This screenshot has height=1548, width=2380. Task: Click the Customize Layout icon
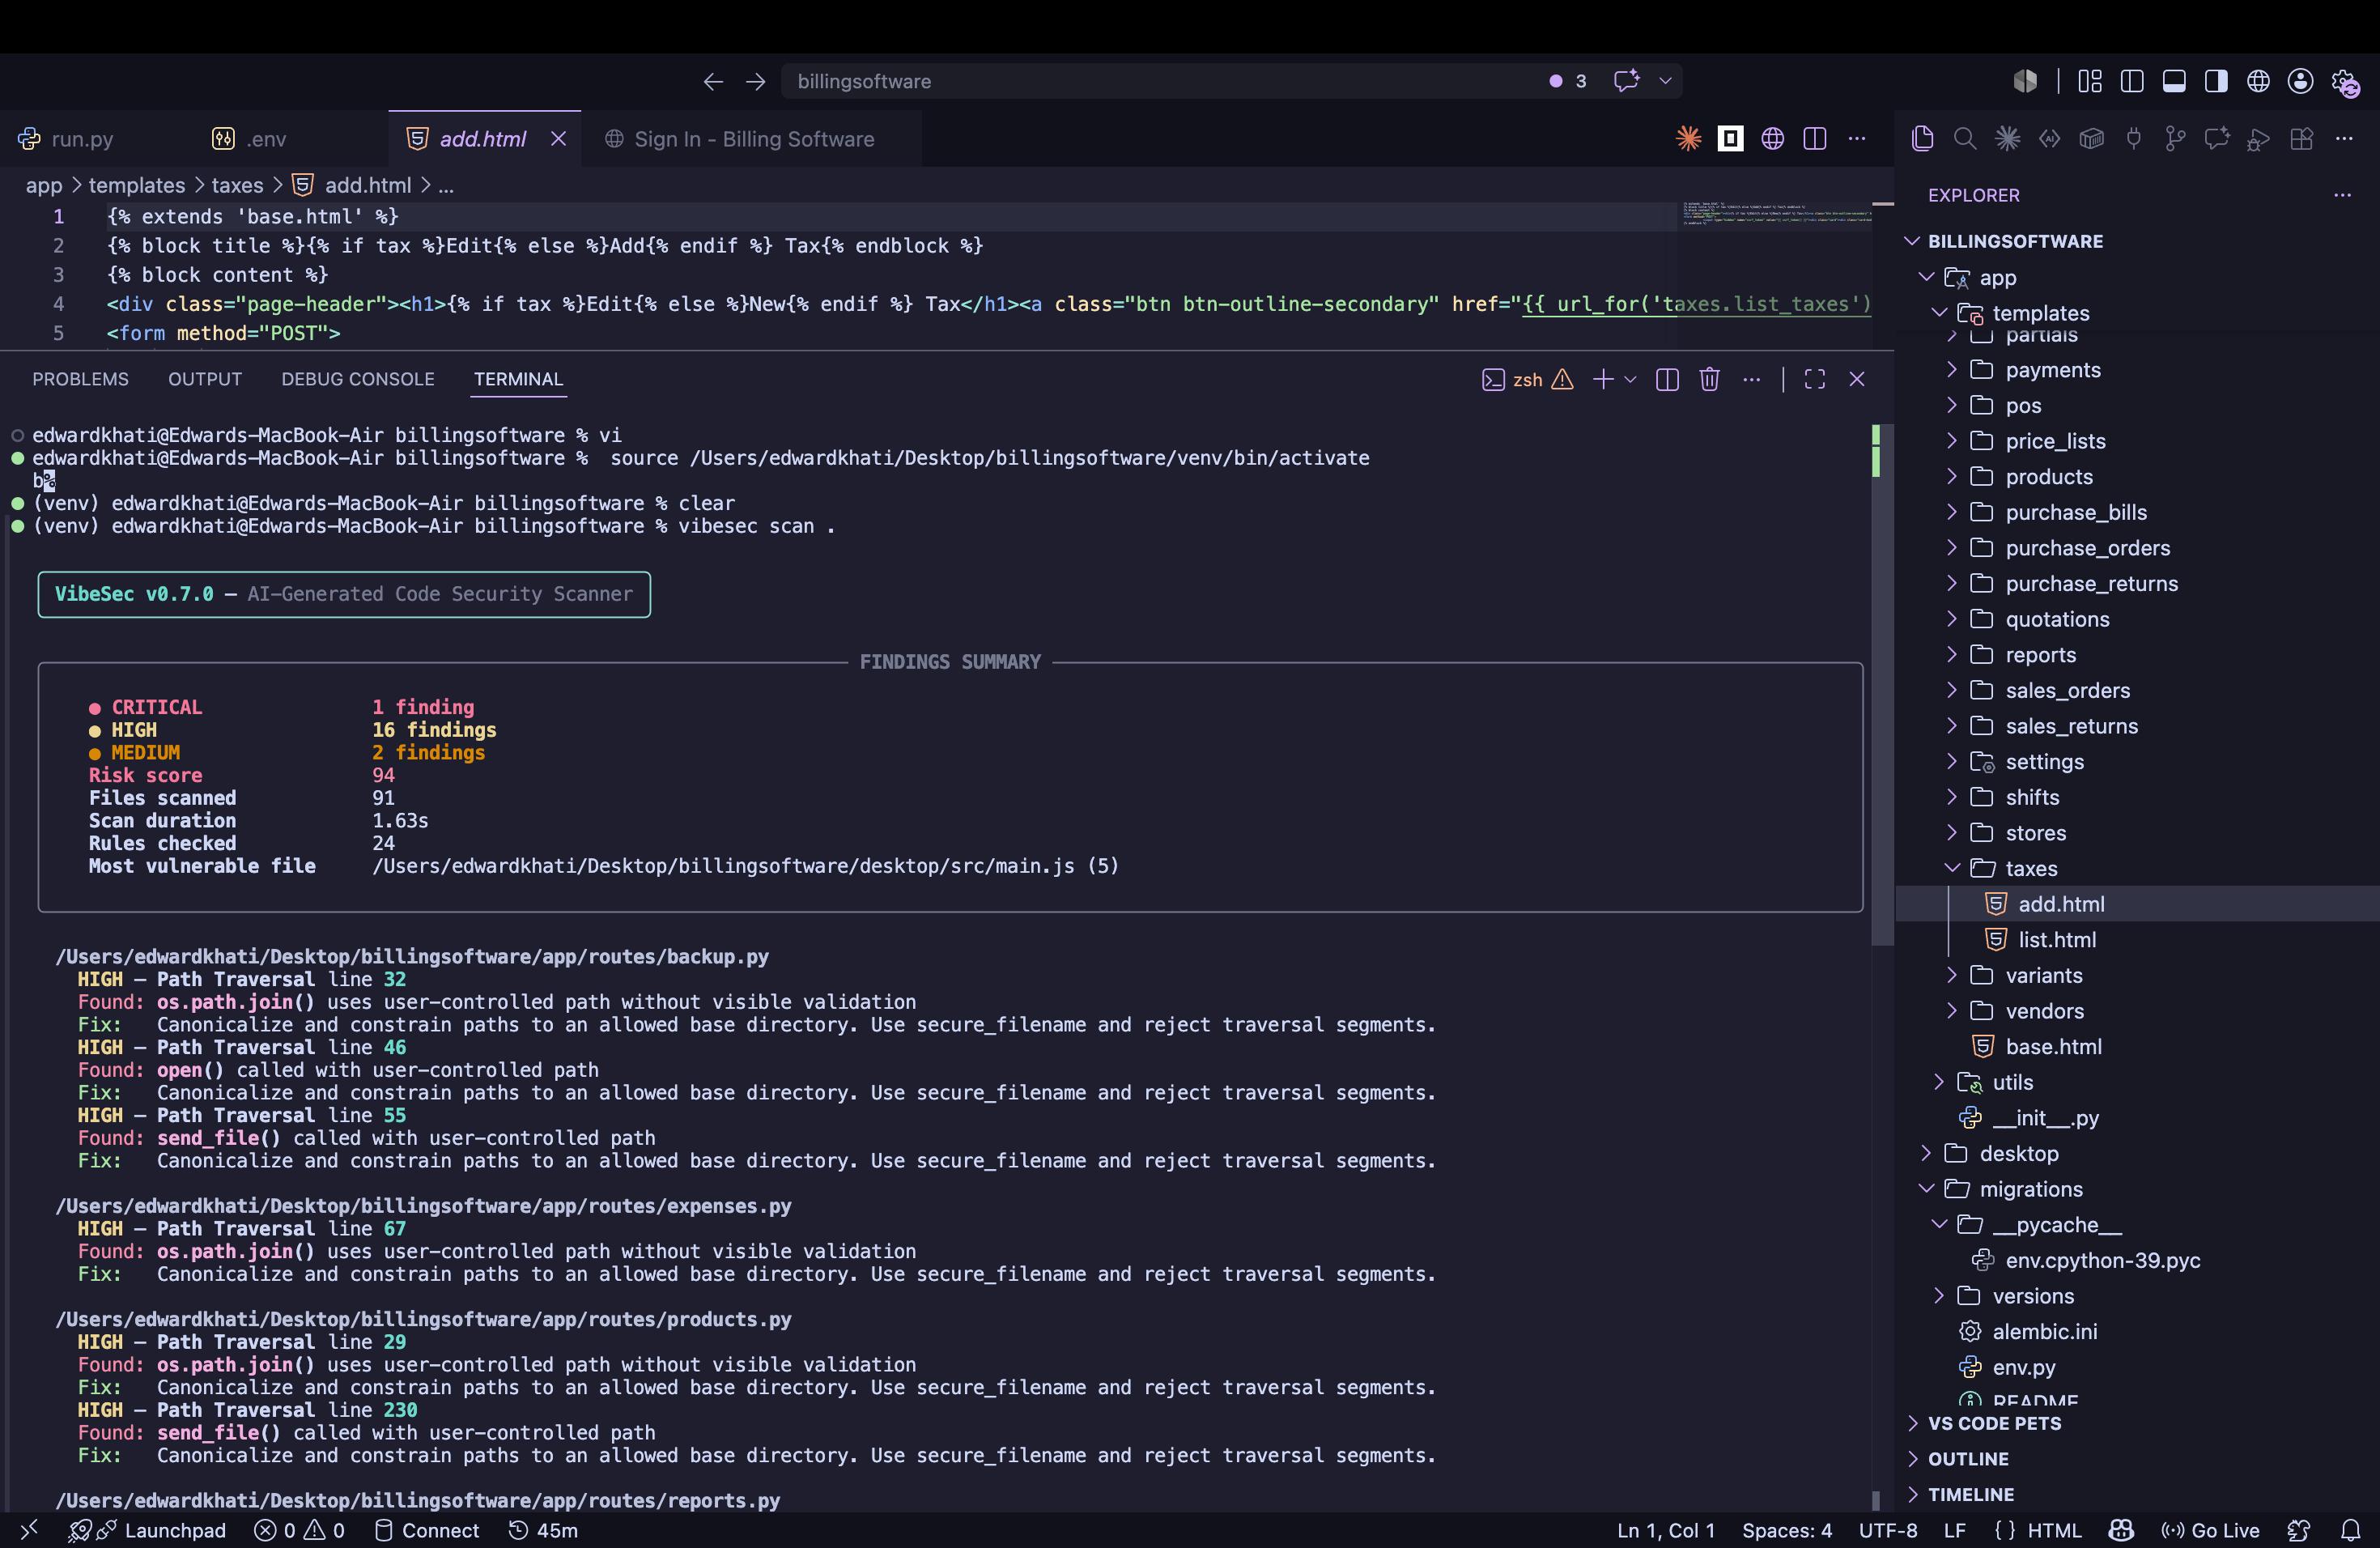(2090, 81)
